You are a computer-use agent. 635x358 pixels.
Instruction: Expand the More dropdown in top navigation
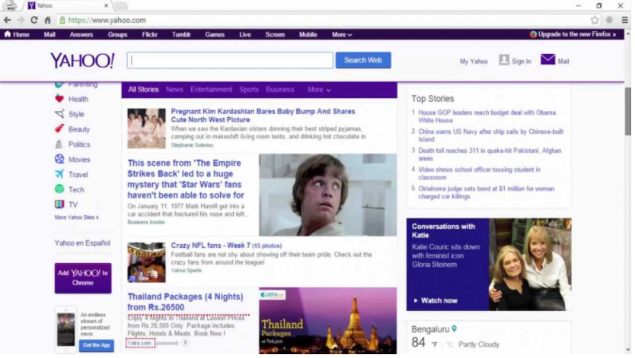[342, 35]
